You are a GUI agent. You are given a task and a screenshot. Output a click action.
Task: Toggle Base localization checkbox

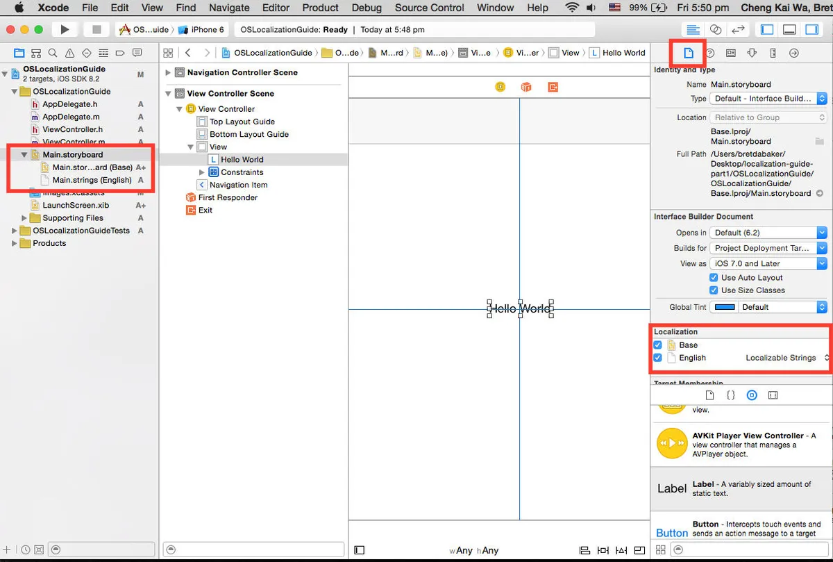point(658,345)
